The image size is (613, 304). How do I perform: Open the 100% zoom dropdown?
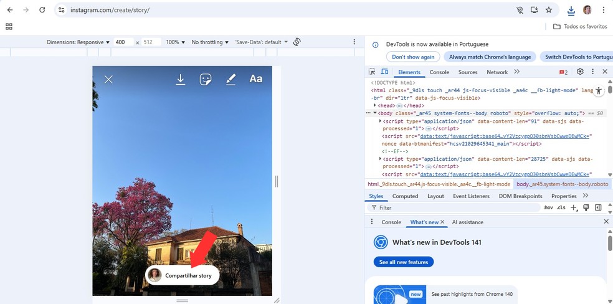coord(176,42)
